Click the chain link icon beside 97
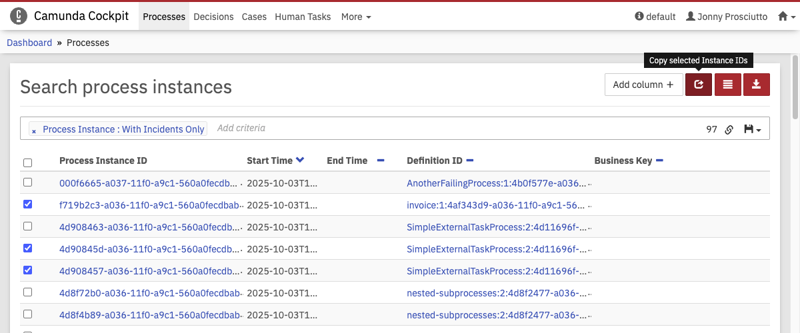The image size is (800, 333). pyautogui.click(x=729, y=130)
